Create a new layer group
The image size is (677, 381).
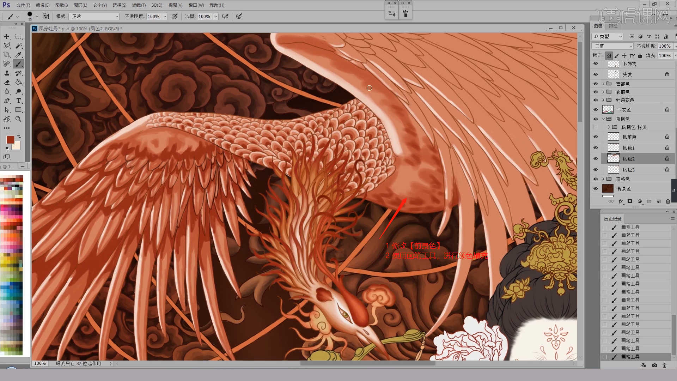[649, 201]
